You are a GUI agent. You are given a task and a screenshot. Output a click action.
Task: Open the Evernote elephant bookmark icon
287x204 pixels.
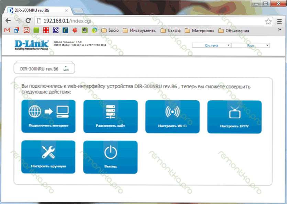pyautogui.click(x=85, y=30)
